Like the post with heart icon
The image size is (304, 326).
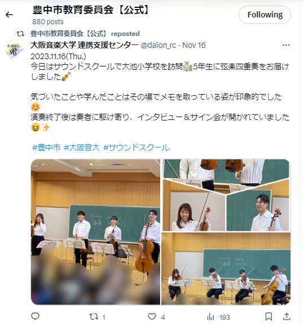152,316
